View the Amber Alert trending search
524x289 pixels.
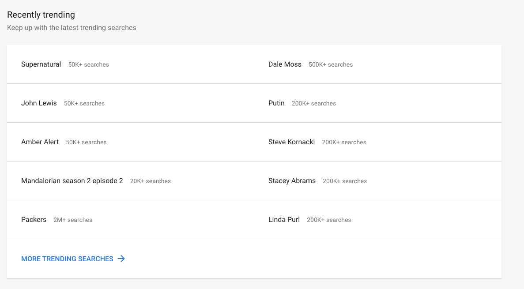coord(40,142)
